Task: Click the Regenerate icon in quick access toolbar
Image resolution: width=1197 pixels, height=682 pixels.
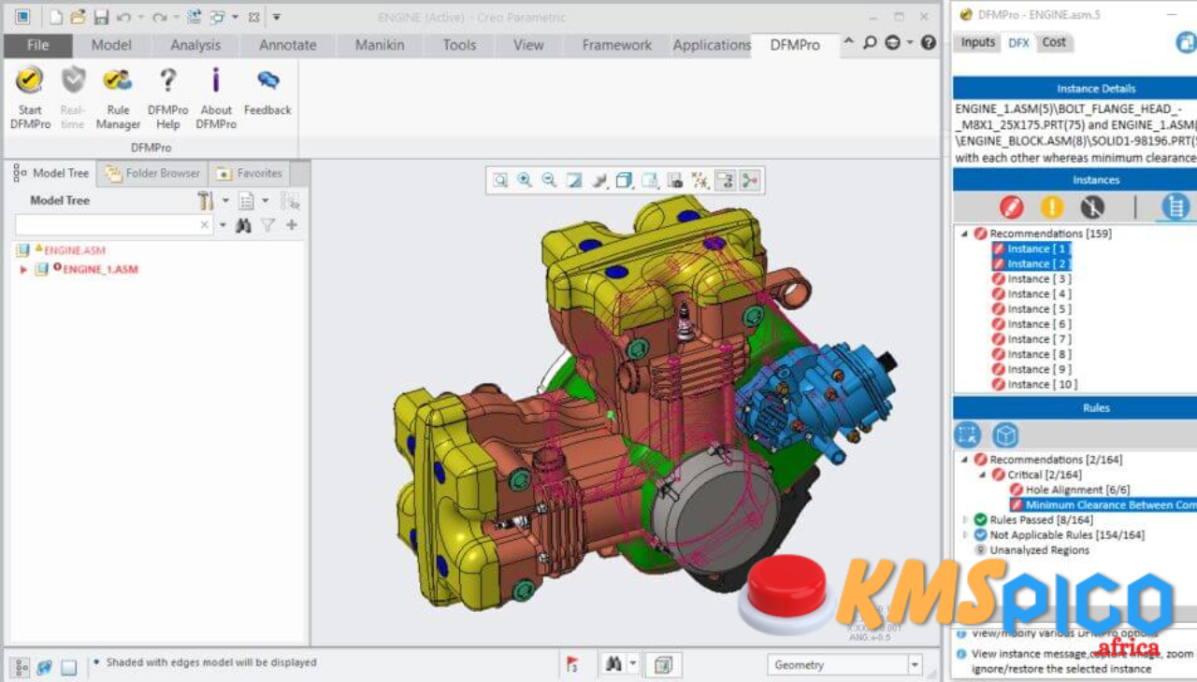Action: [x=194, y=17]
